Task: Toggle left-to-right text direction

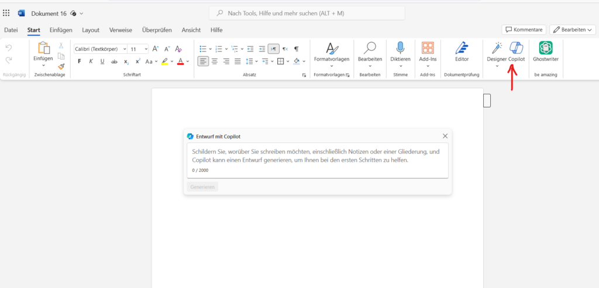Action: coord(274,49)
